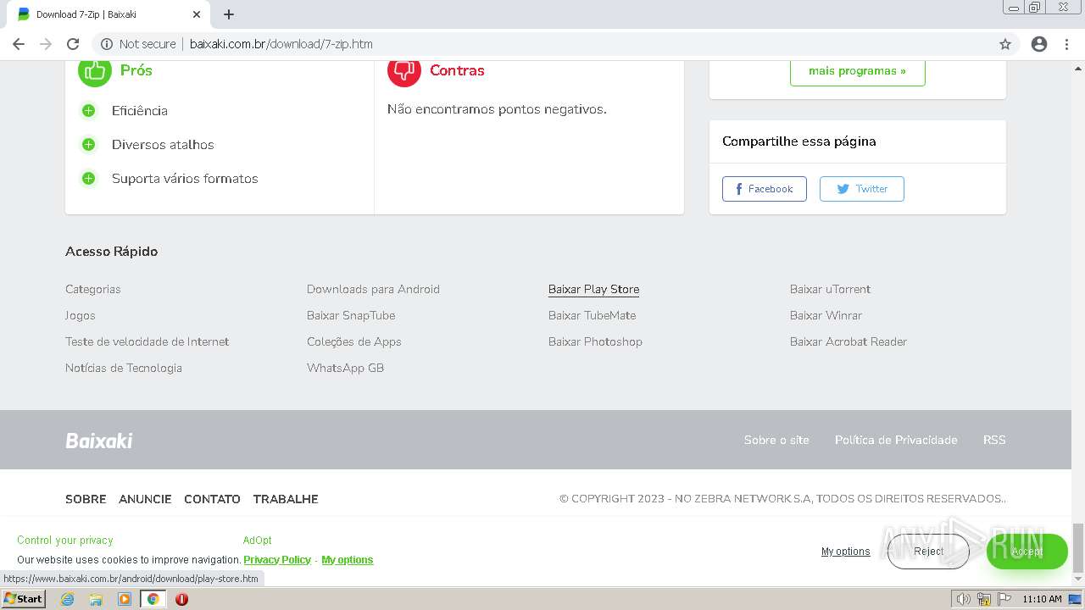Image resolution: width=1085 pixels, height=610 pixels.
Task: Open the TRABALHE footer menu item
Action: point(286,499)
